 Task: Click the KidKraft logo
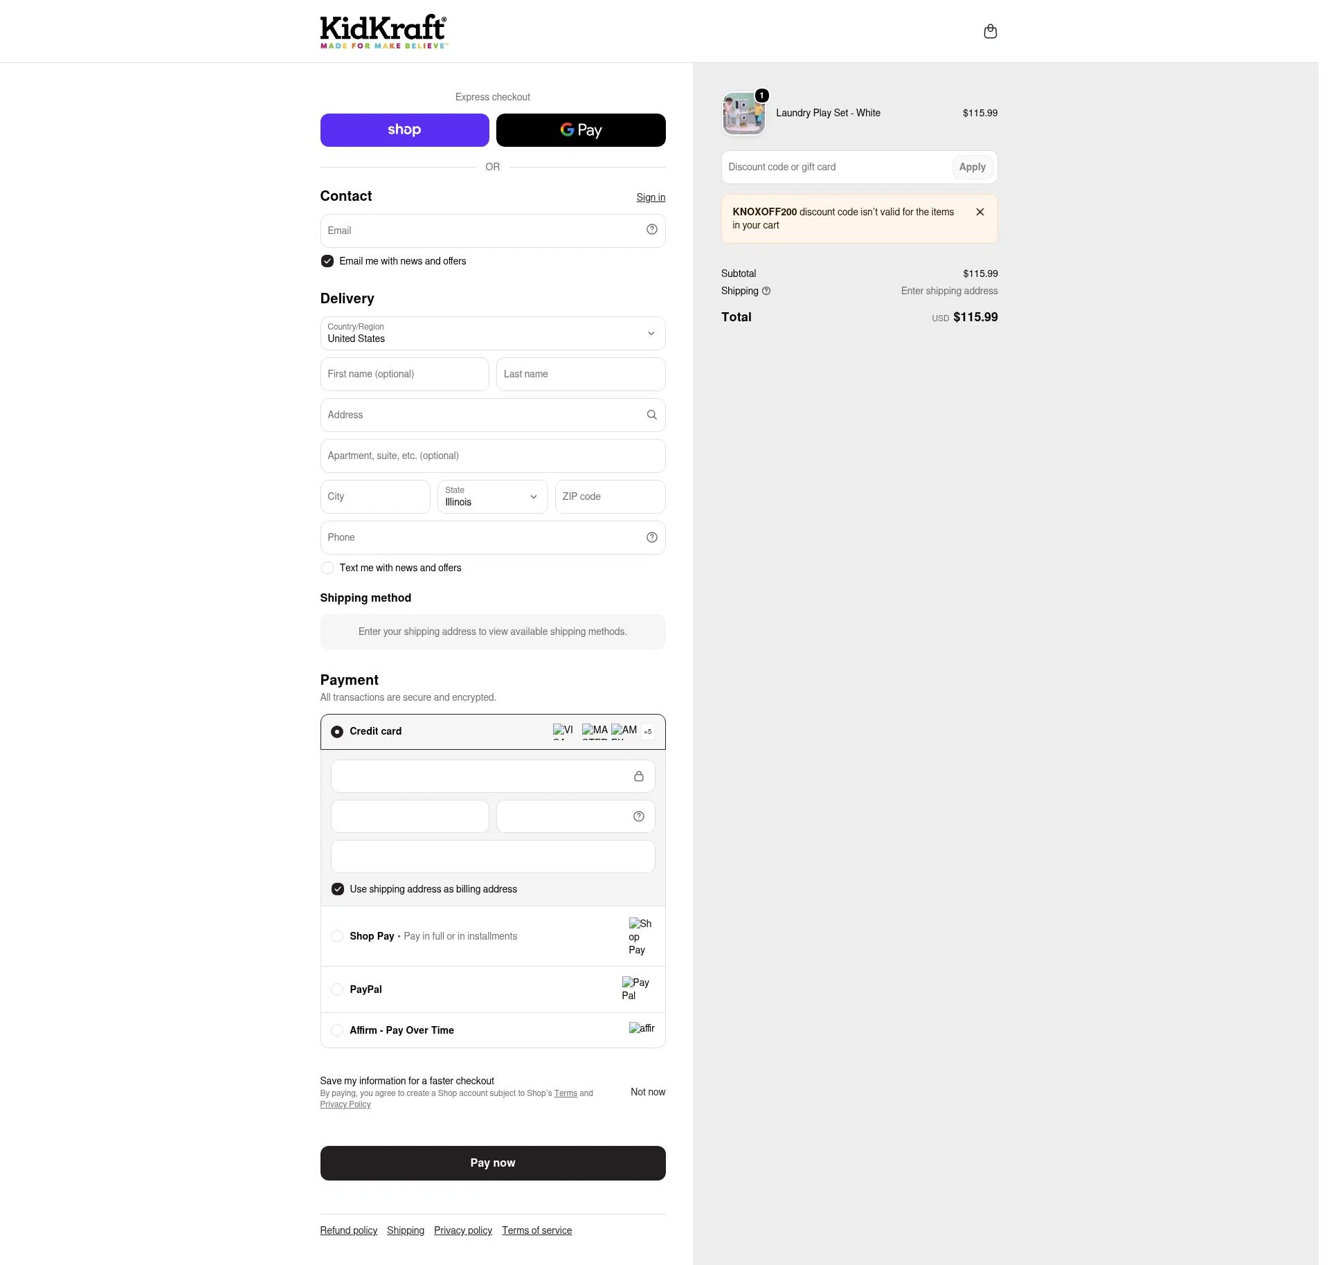[383, 31]
